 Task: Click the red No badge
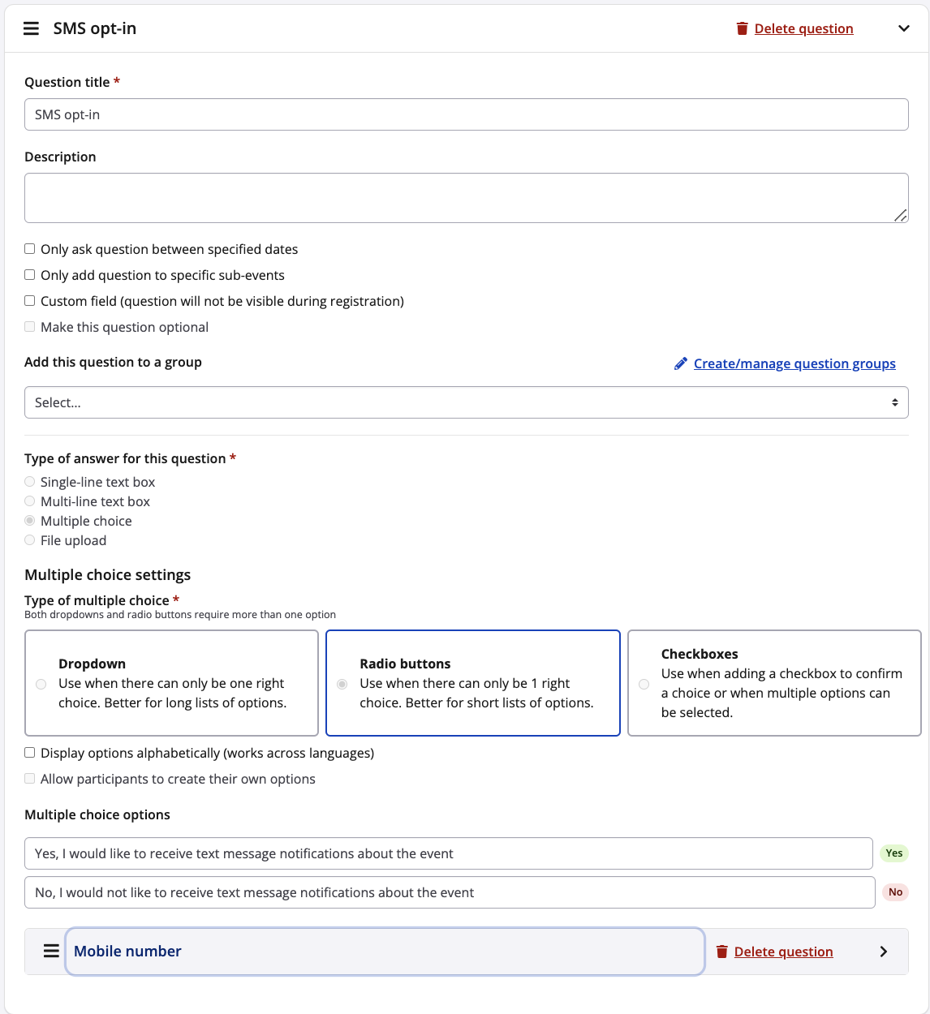click(x=895, y=892)
